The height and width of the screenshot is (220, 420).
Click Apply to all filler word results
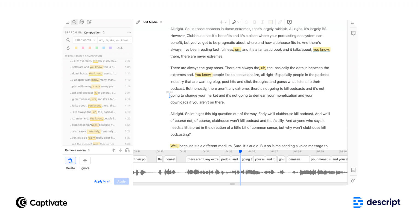102,181
